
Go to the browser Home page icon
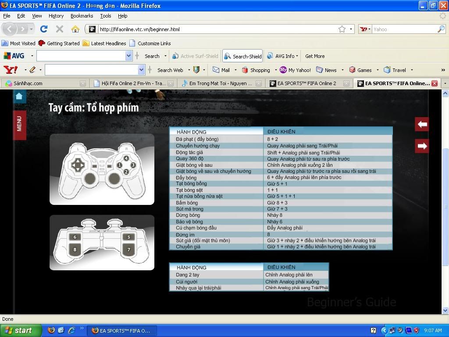click(x=75, y=29)
